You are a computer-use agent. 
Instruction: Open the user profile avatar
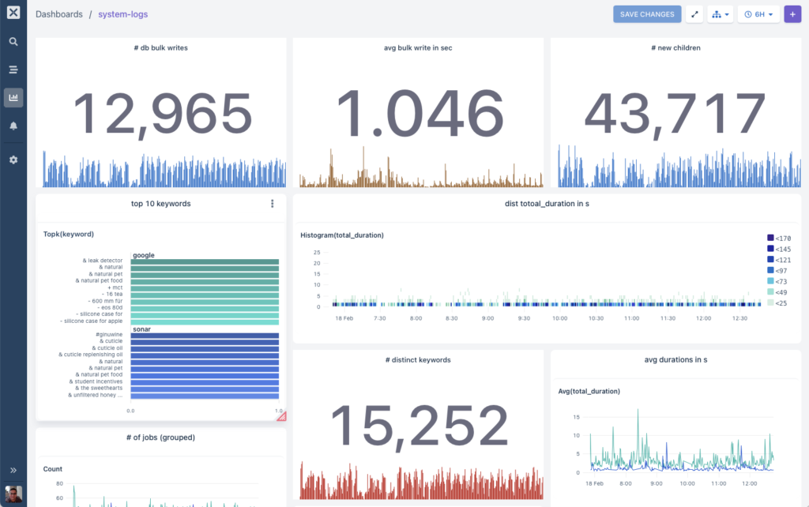point(13,494)
